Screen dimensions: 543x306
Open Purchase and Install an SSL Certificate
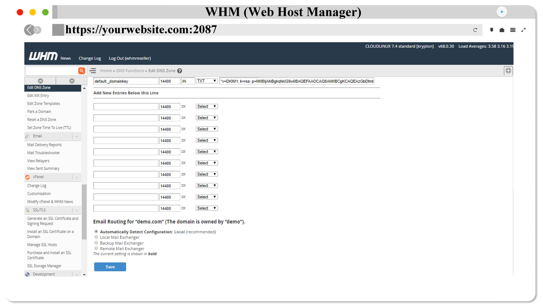tap(49, 255)
